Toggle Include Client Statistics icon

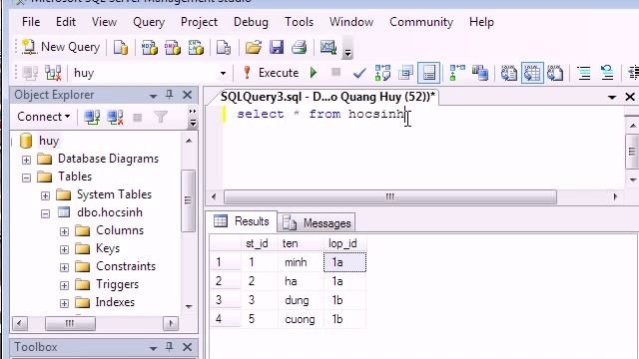pyautogui.click(x=480, y=73)
